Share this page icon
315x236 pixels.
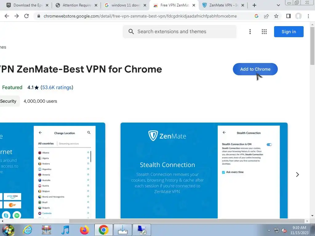pyautogui.click(x=266, y=16)
